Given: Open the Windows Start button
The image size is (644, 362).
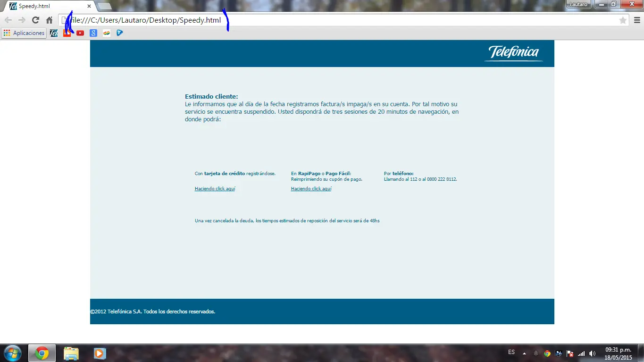Looking at the screenshot, I should pos(13,353).
